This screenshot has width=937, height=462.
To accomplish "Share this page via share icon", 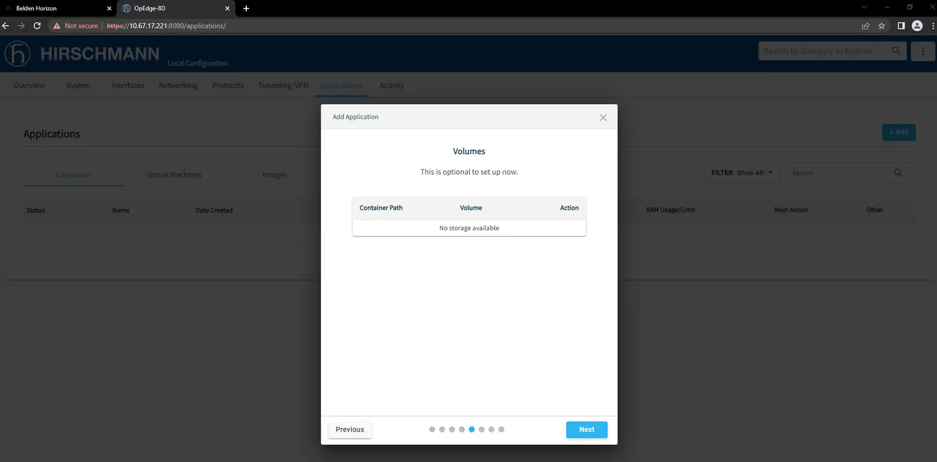I will tap(865, 26).
